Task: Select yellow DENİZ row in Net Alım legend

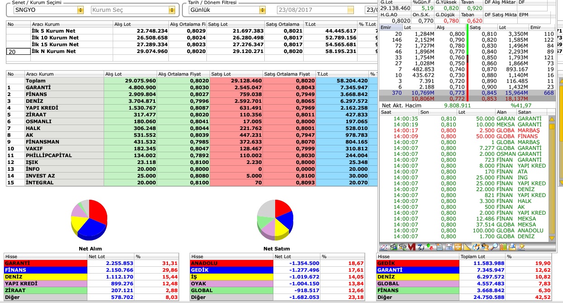Action: point(91,277)
